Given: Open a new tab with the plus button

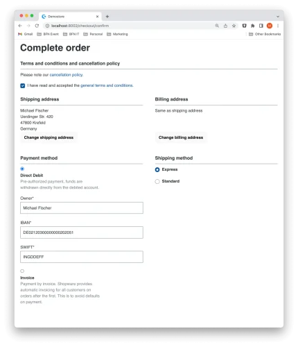Looking at the screenshot, I should (107, 17).
